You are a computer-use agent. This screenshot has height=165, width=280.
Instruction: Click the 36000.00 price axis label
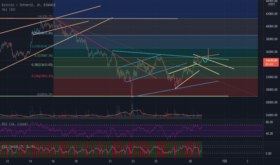click(271, 52)
